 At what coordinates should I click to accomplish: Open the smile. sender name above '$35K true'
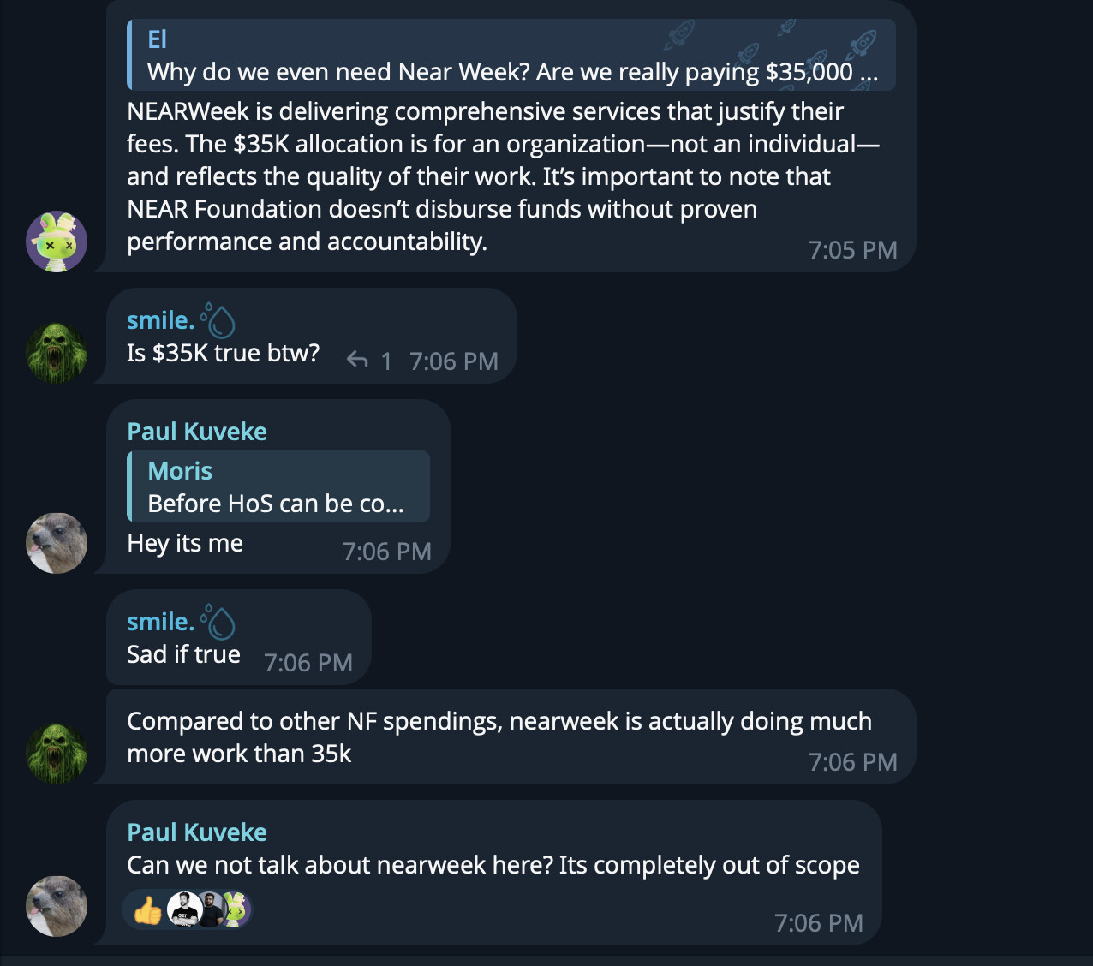pos(160,320)
